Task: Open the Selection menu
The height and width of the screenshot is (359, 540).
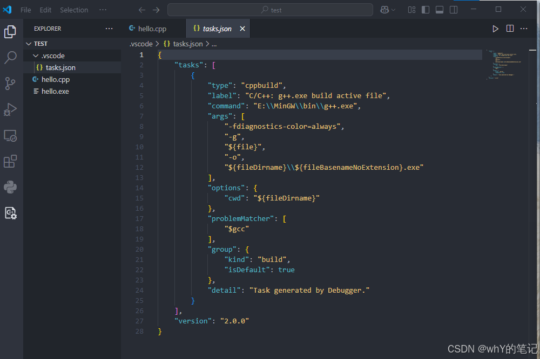Action: click(x=74, y=10)
